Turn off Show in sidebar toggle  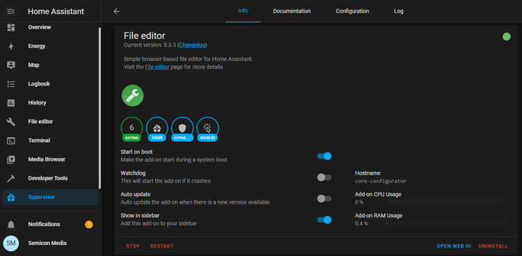[x=324, y=220]
